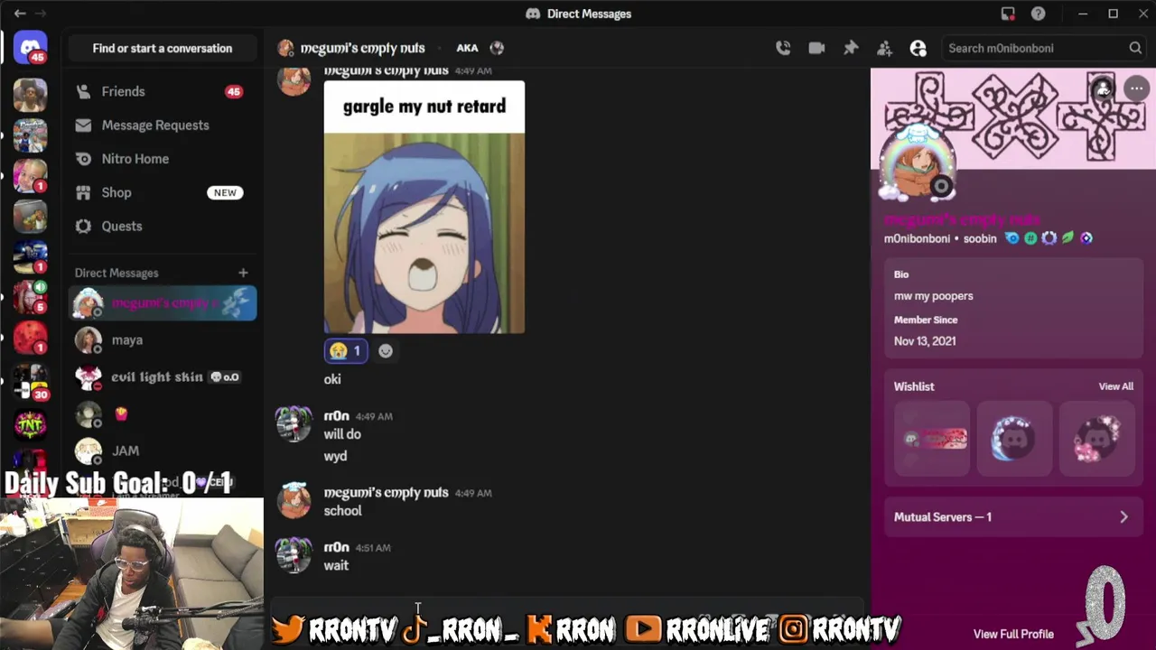Go forward with the title bar arrow
The width and height of the screenshot is (1156, 650).
click(x=41, y=14)
